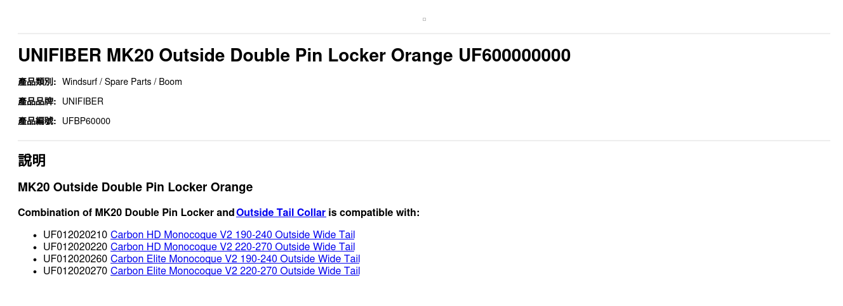843x306 pixels.
Task: Click the Windsurf / Spare Parts / Boom category text
Action: click(122, 82)
